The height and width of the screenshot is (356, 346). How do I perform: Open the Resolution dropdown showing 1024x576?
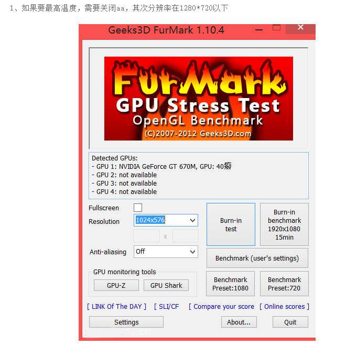pyautogui.click(x=166, y=220)
